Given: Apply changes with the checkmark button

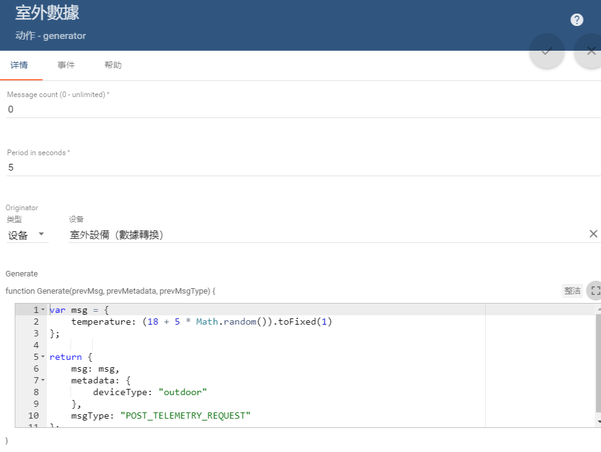Looking at the screenshot, I should click(x=547, y=51).
